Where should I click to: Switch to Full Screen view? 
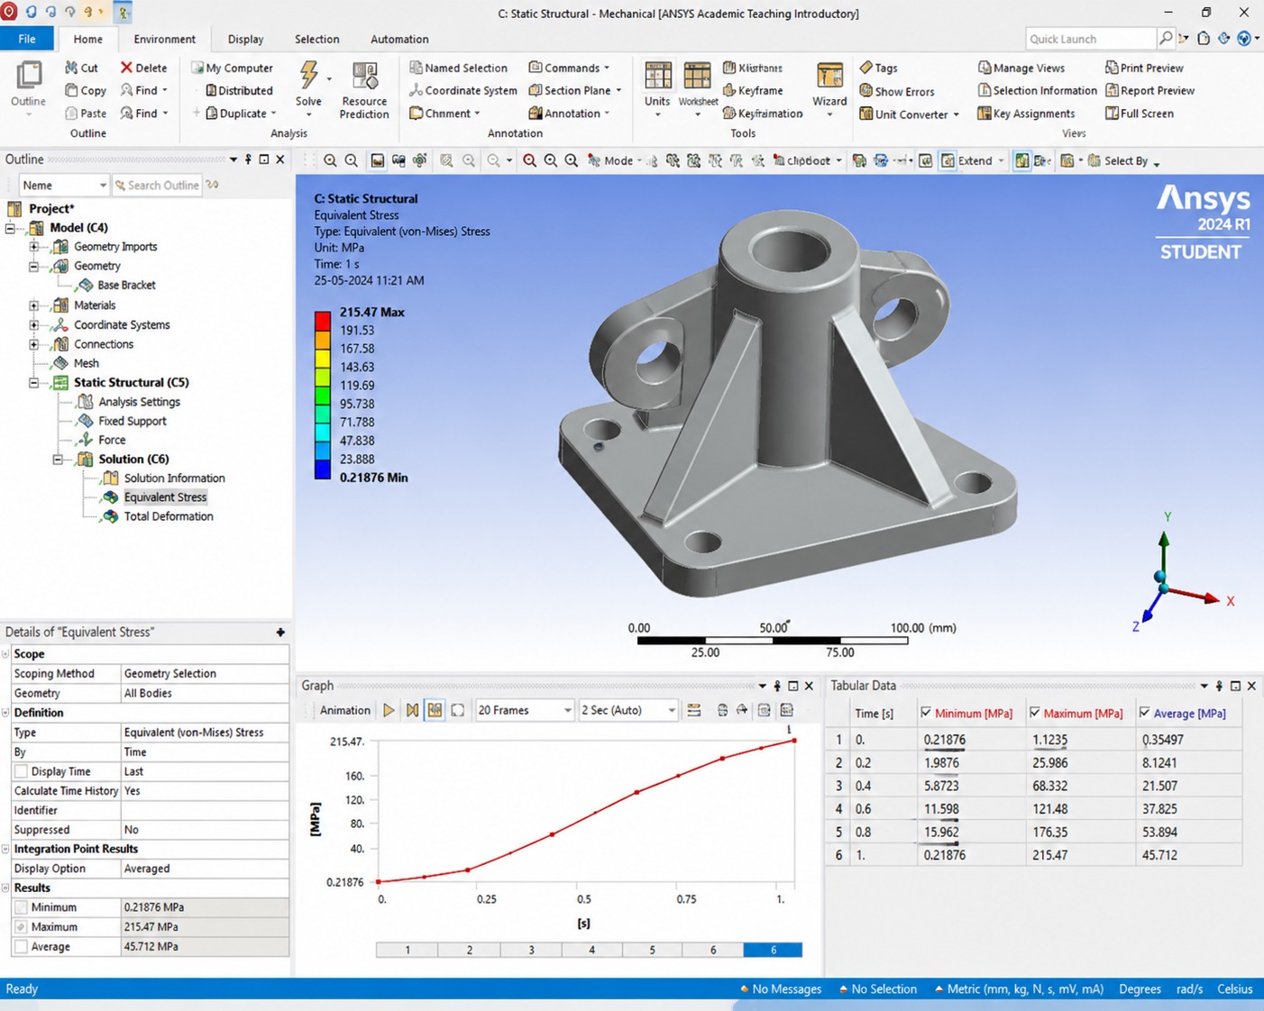pyautogui.click(x=1140, y=114)
